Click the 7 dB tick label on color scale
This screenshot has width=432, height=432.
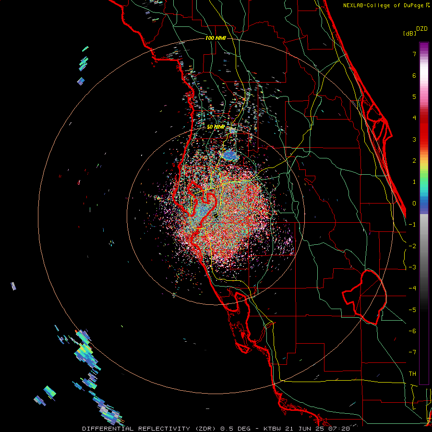[414, 54]
